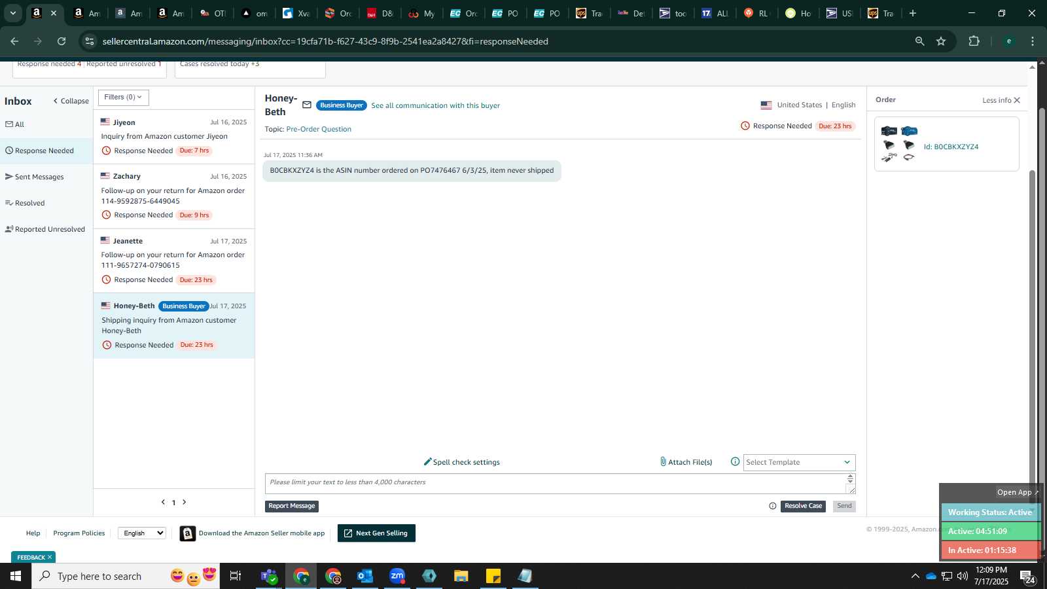
Task: Open Spell check settings
Action: [x=461, y=462]
